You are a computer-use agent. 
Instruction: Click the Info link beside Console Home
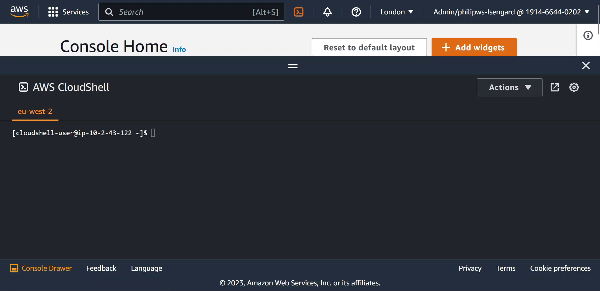(x=179, y=49)
